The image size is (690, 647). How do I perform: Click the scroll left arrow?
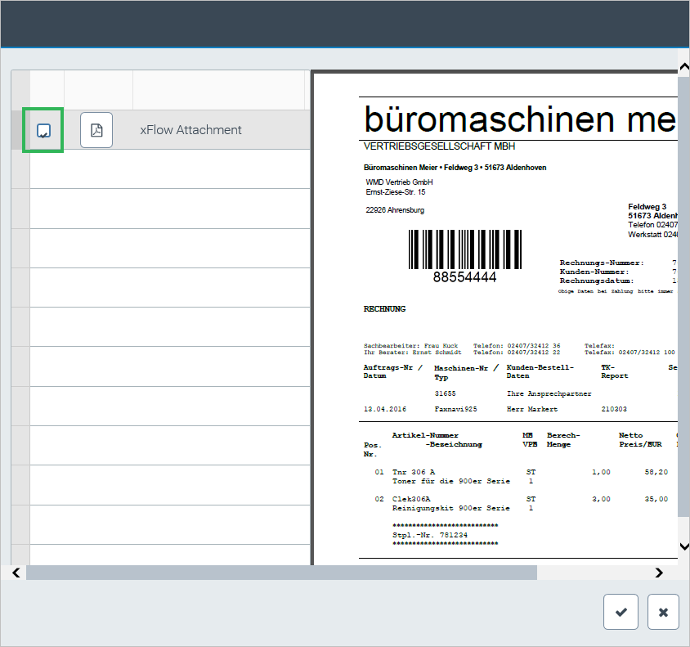(x=17, y=573)
